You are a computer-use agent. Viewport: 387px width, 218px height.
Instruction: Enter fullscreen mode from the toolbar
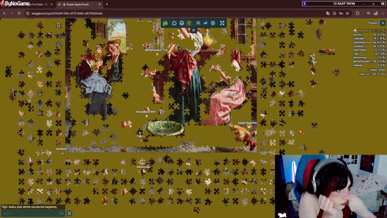click(x=222, y=23)
